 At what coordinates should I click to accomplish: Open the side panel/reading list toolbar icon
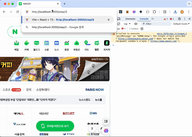pos(165,12)
